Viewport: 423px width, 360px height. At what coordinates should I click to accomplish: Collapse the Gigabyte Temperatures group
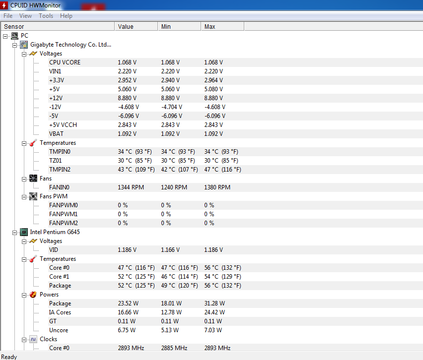pyautogui.click(x=24, y=143)
